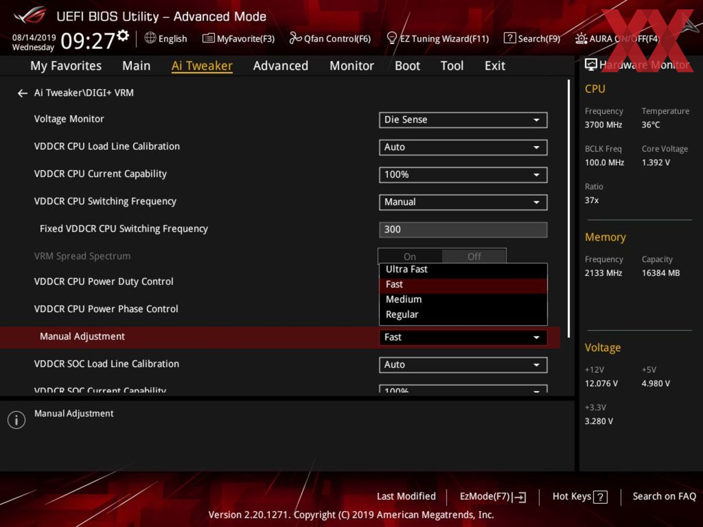Select VDDCR CPU Power Duty Control row
Screen dimensions: 703x527
(103, 282)
